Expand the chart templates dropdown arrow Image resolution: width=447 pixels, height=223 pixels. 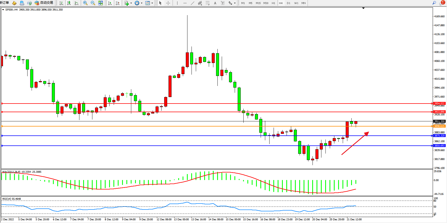[152, 3]
